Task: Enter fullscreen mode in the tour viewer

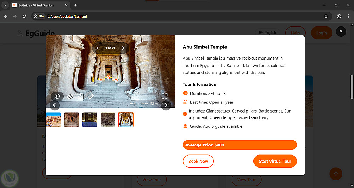Action: (x=165, y=96)
